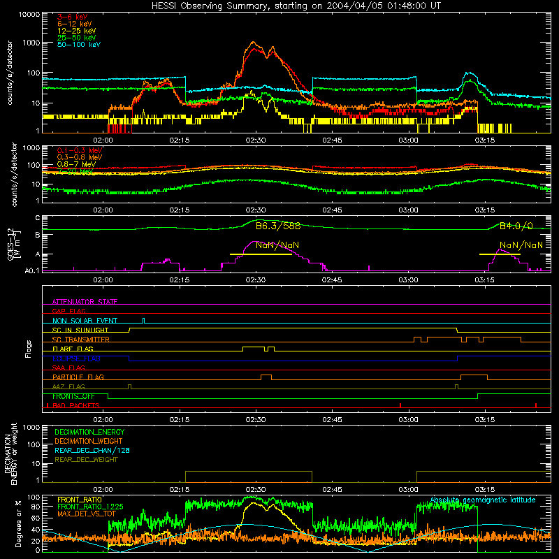
Task: Click the yellow flare interval bar under B4.0/0
Action: (500, 254)
